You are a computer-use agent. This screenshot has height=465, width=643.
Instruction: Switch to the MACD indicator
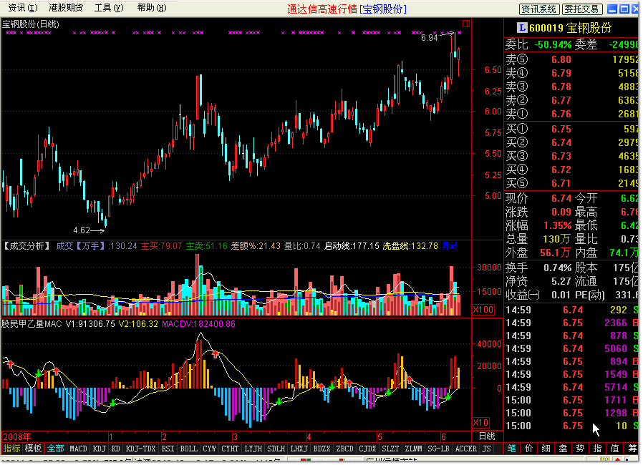[x=78, y=449]
